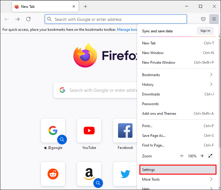Screen dimensions: 221x190
Task: Click the Manage bookmarks link
Action: click(127, 30)
